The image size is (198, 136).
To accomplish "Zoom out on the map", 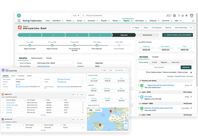I will pyautogui.click(x=126, y=127).
